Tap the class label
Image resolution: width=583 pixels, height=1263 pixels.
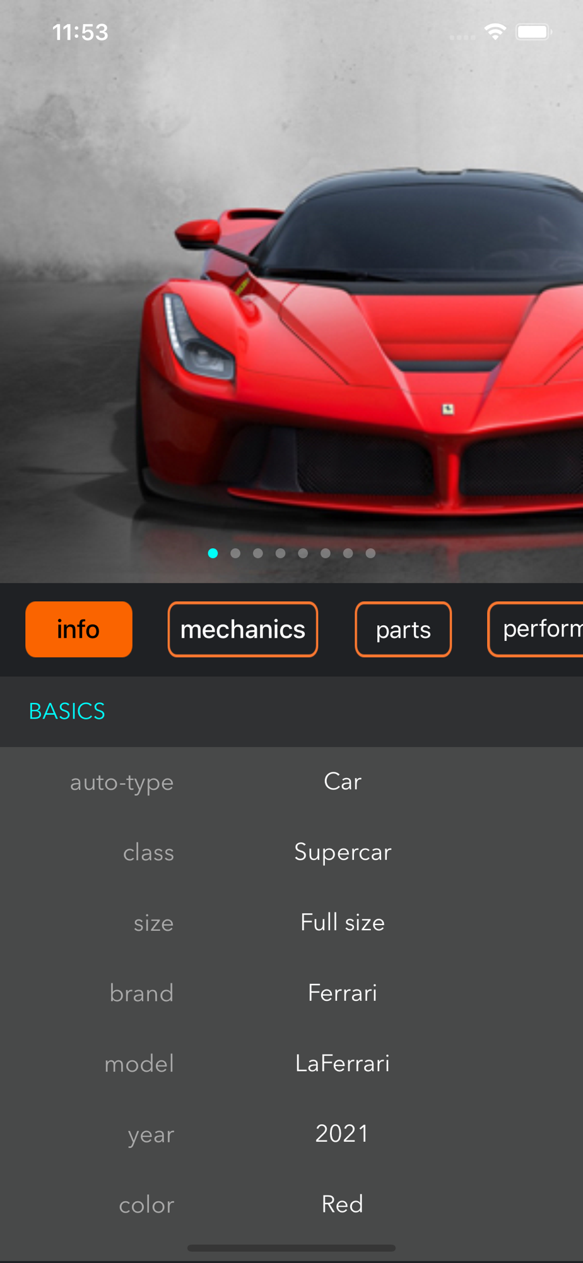click(x=148, y=853)
